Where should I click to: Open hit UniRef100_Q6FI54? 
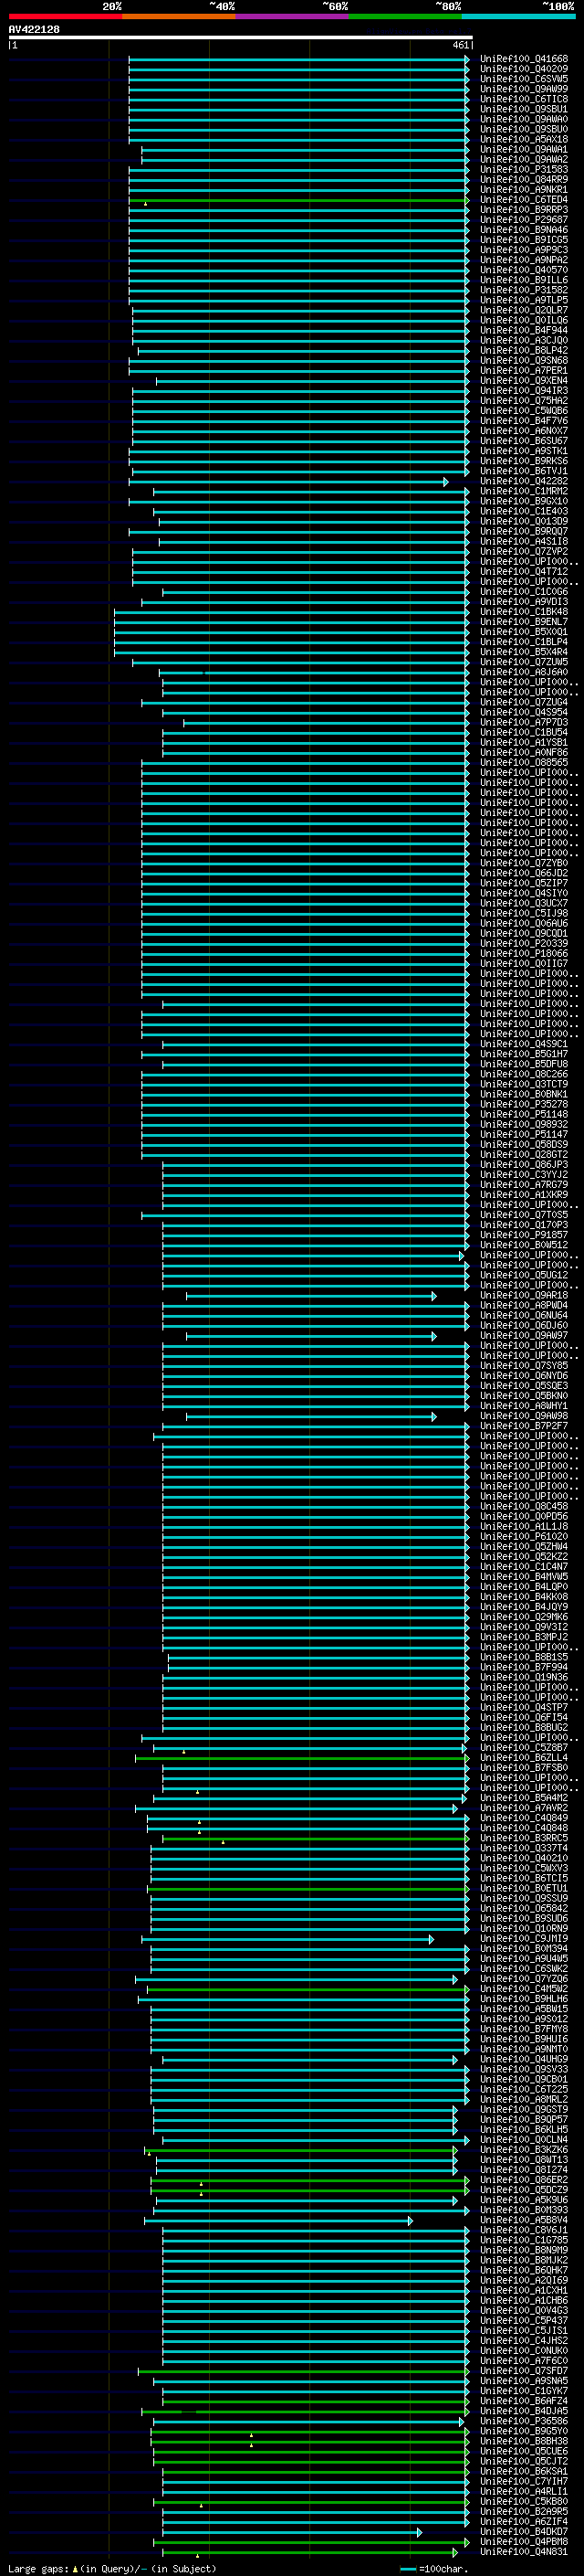click(524, 1717)
